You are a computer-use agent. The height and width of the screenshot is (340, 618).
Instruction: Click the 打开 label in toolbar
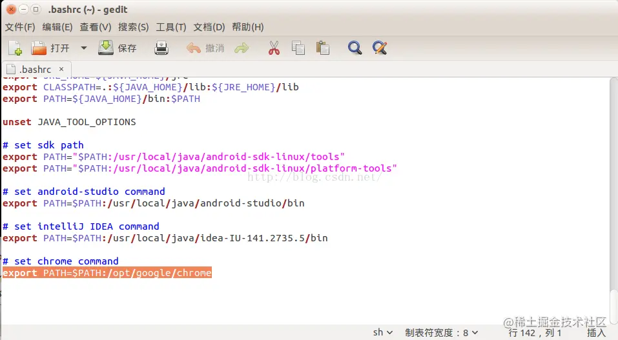tap(60, 48)
